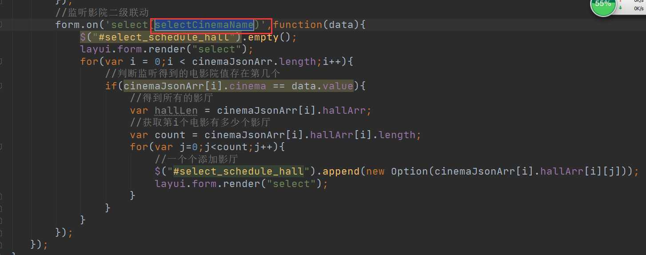Click the lower 0K/s download speed text
Screen dimensions: 646x255
(639, 8)
